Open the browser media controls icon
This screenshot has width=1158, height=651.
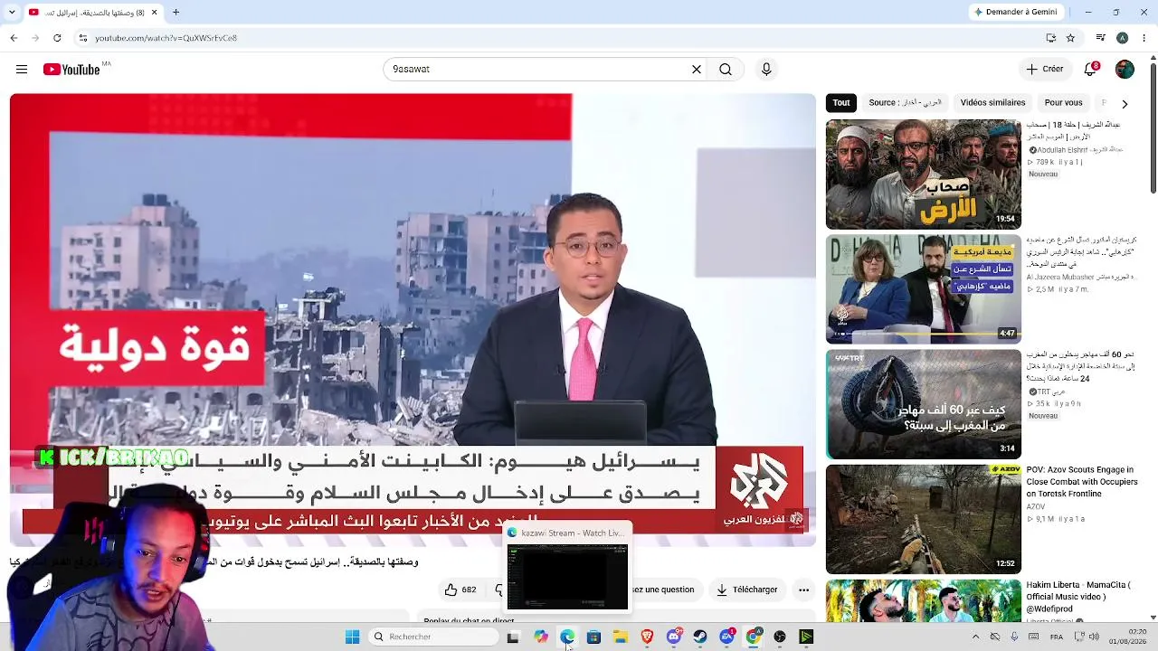(1101, 38)
